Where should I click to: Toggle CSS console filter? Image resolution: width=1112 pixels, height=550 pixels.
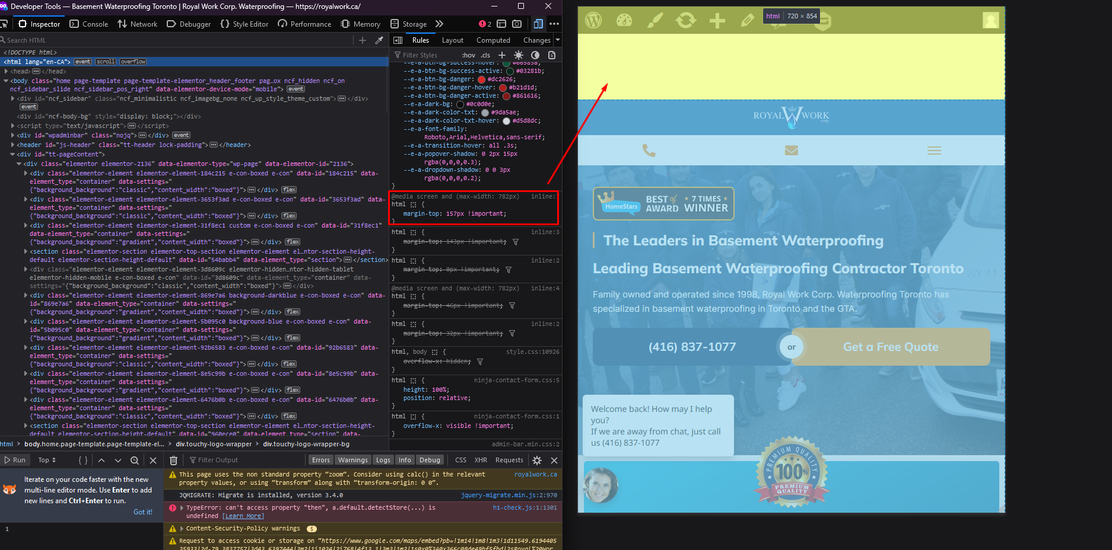point(460,460)
